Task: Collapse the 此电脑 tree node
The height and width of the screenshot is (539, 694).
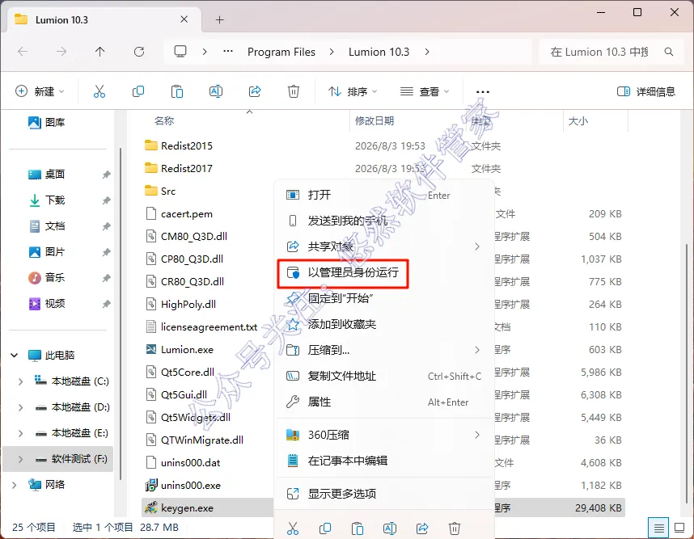Action: pyautogui.click(x=15, y=355)
